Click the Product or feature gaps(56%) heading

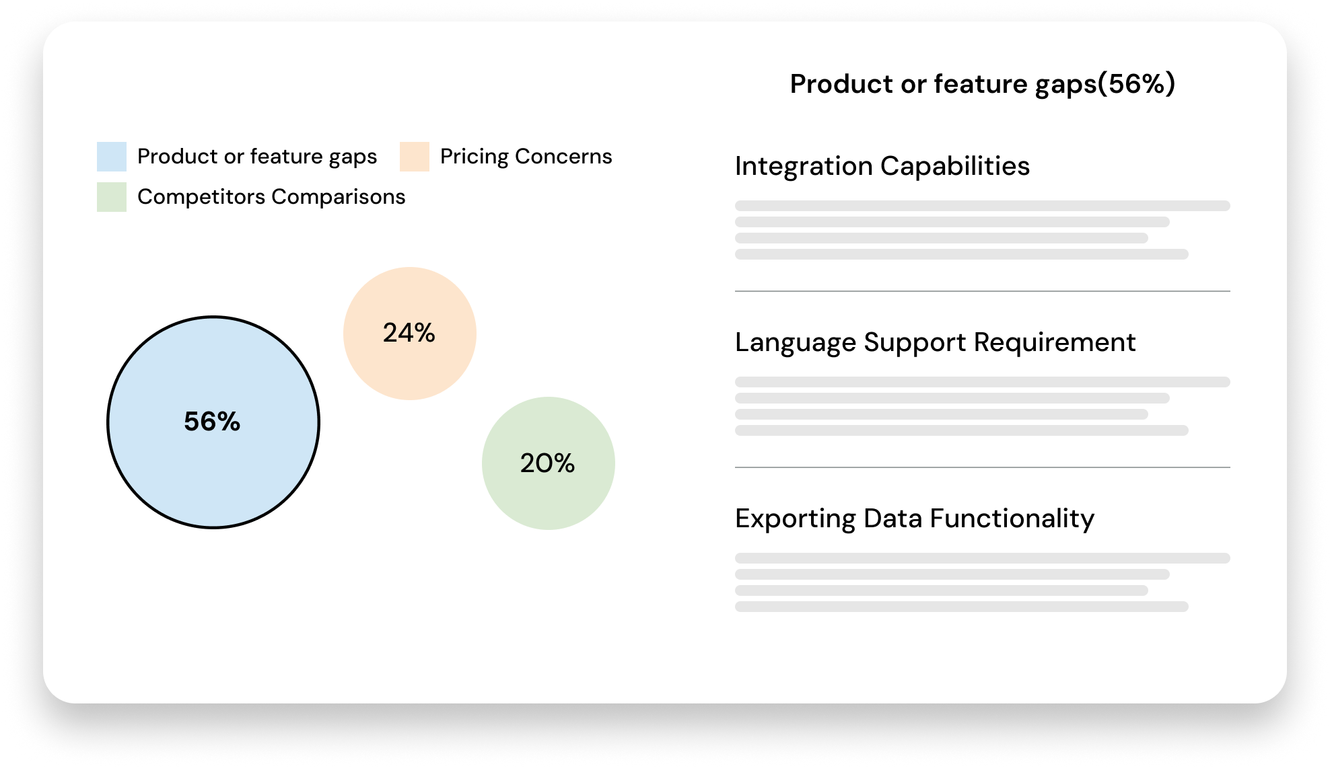(982, 84)
